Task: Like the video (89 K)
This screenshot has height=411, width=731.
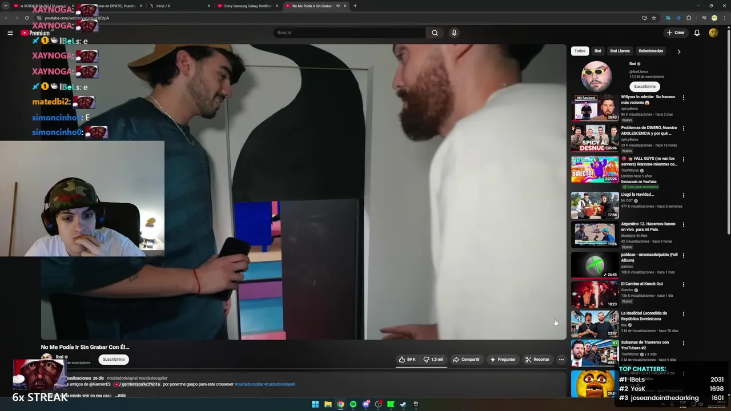Action: pyautogui.click(x=407, y=360)
